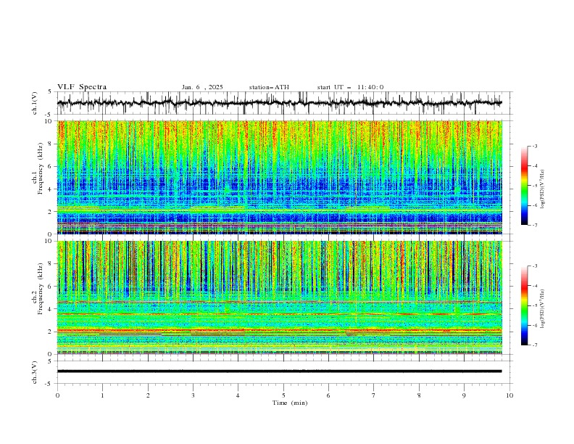The height and width of the screenshot is (444, 574).
Task: Click the time axis tick label '3'
Action: 193,395
